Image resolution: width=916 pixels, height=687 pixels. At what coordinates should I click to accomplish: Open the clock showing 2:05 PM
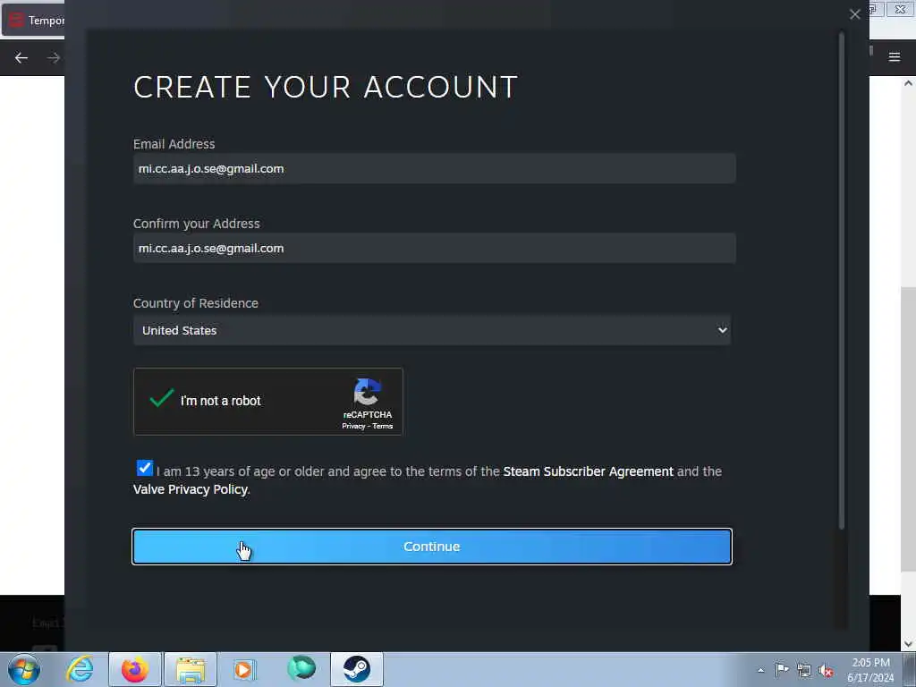click(x=870, y=670)
